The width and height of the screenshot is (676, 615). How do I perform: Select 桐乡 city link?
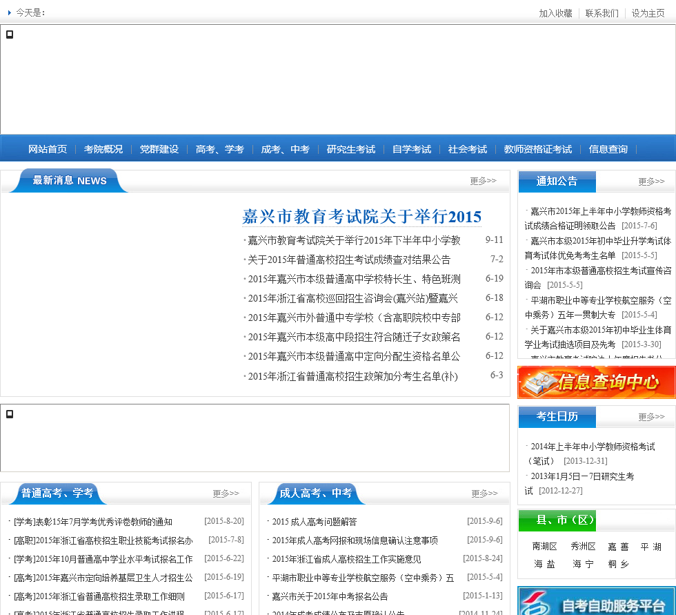click(x=618, y=564)
